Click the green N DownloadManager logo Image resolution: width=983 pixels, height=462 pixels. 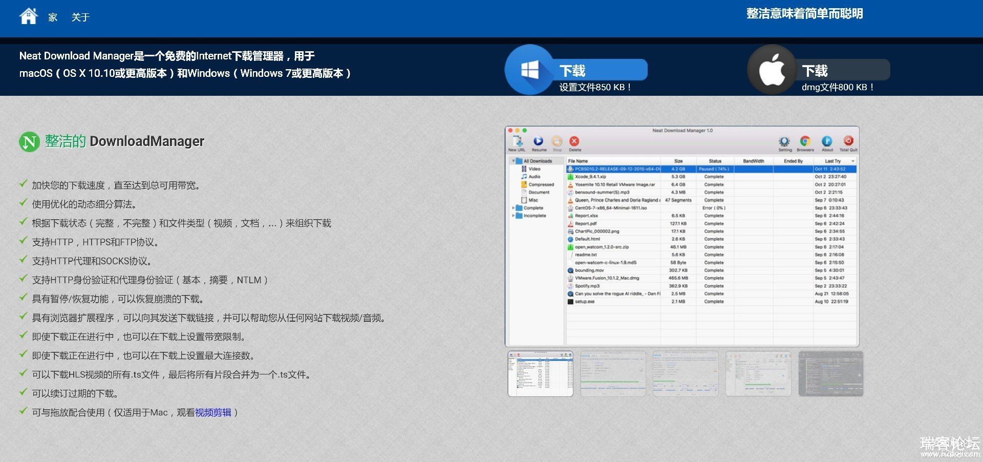click(29, 141)
